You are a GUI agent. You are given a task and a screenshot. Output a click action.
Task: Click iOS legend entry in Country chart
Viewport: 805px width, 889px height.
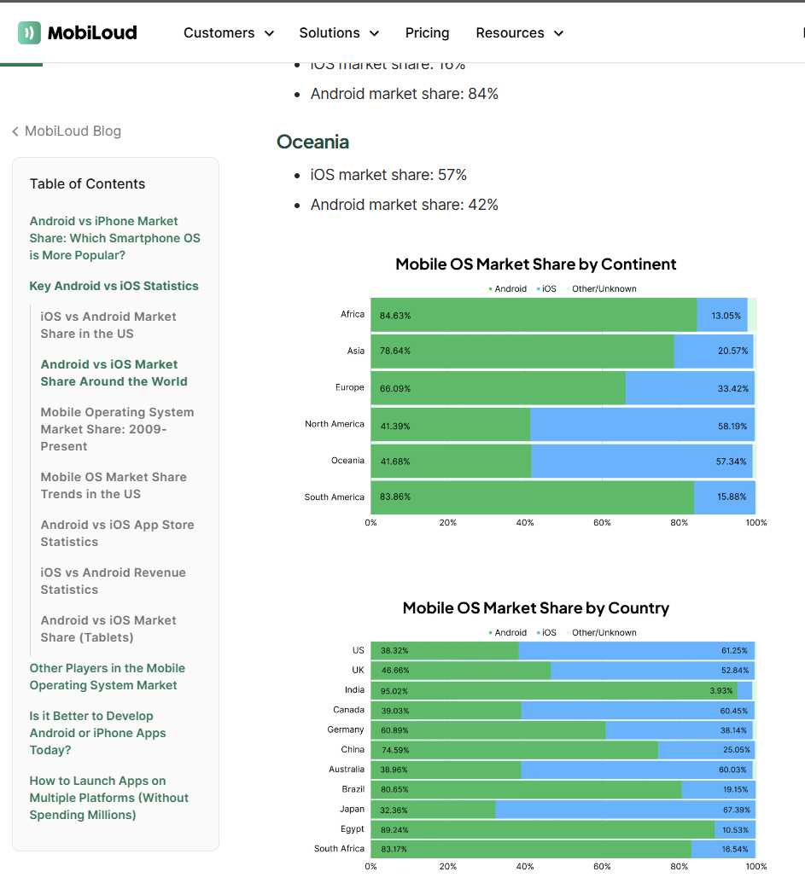click(x=547, y=633)
